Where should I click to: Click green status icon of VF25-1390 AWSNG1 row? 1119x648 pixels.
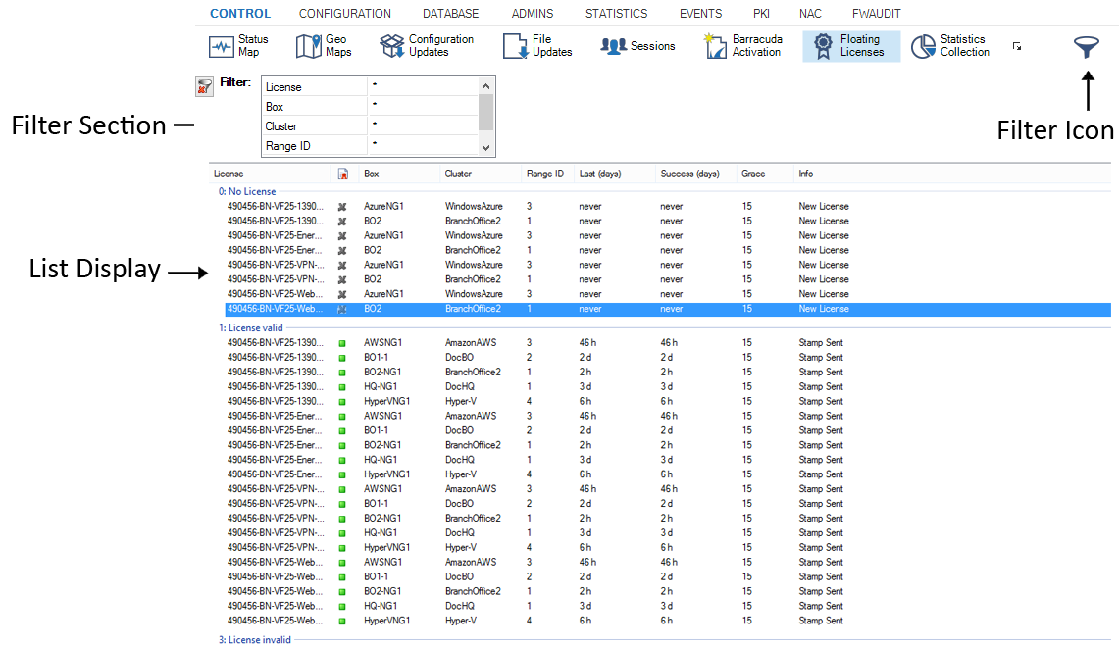342,343
